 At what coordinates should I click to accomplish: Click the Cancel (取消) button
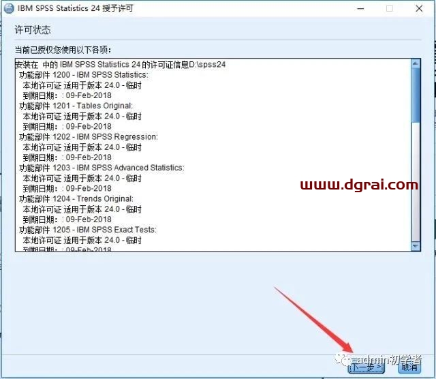click(x=409, y=367)
